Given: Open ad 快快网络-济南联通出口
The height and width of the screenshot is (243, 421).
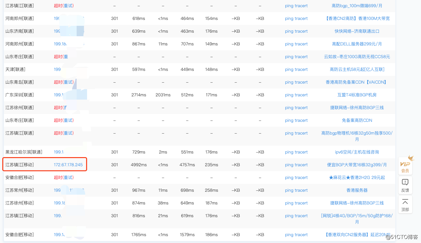Looking at the screenshot, I should click(357, 31).
